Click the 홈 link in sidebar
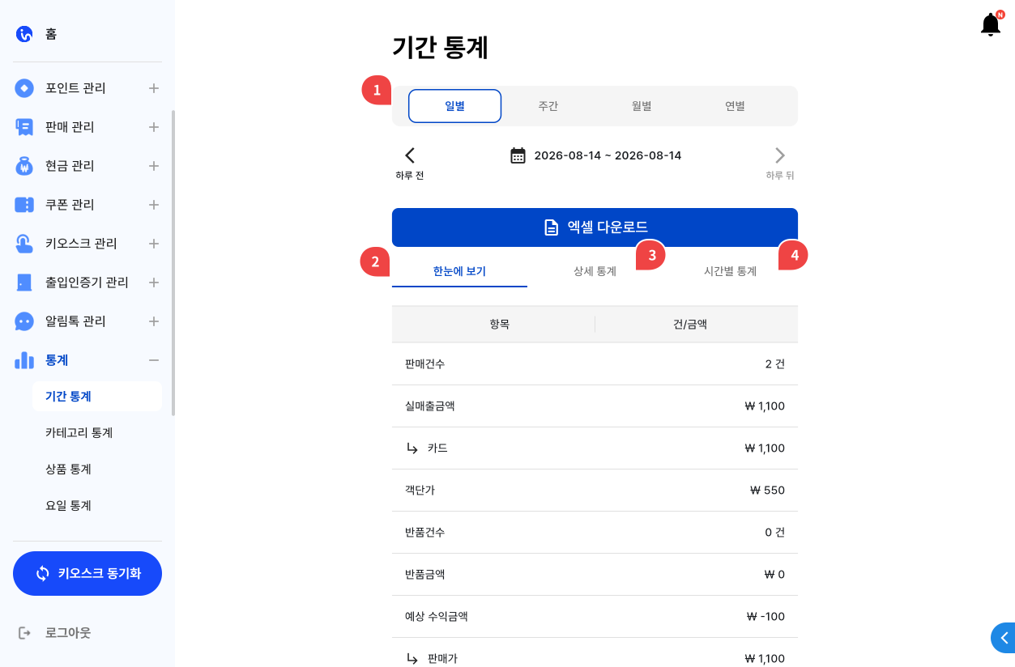1015x667 pixels. (51, 34)
